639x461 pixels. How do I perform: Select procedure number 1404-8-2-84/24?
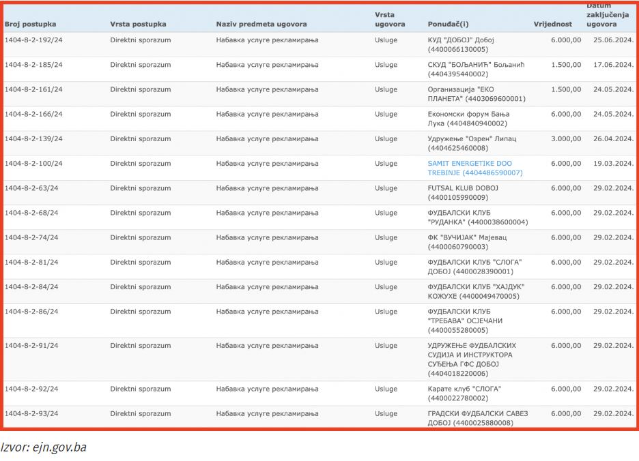point(31,287)
